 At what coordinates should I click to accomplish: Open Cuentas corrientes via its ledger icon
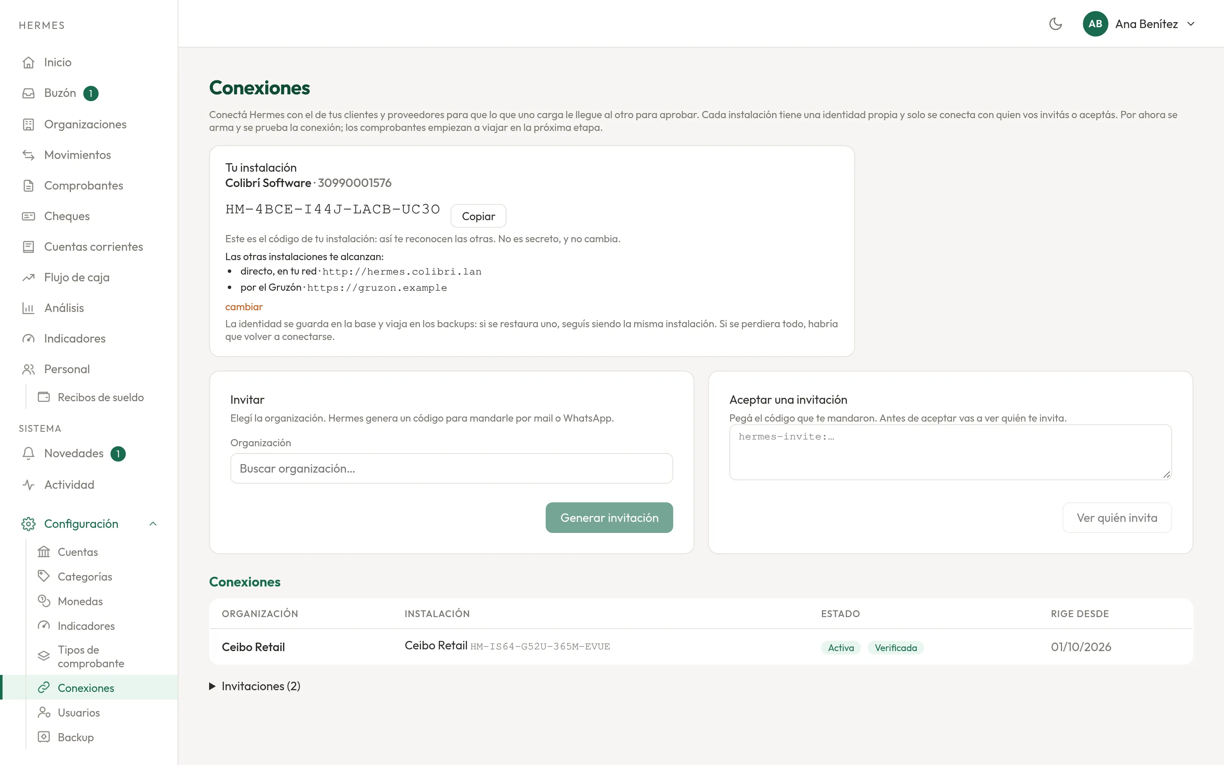(x=28, y=247)
